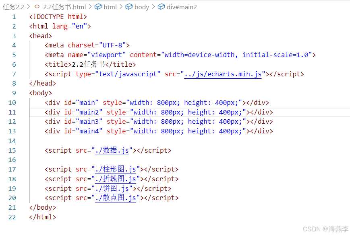
Task: Click the cube icon beside div#main2
Action: [161, 7]
